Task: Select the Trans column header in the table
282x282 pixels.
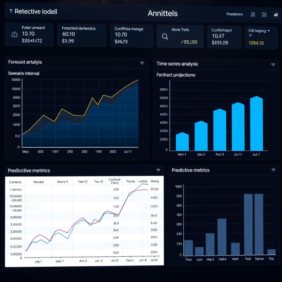Action: click(x=130, y=182)
